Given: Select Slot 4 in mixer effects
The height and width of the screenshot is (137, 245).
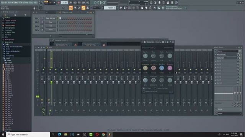Looking at the screenshot, I should click(226, 64).
